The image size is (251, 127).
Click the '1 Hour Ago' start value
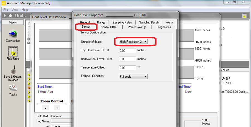point(45,92)
